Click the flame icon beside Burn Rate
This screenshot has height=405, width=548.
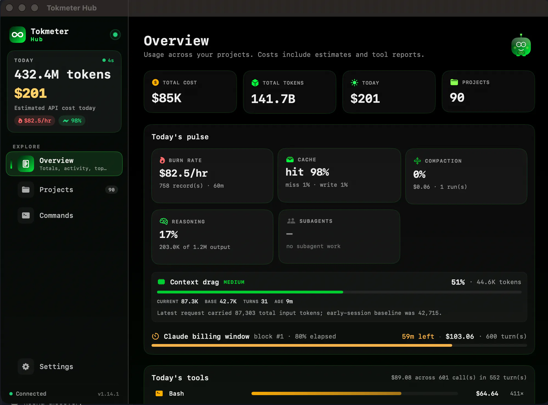[162, 160]
